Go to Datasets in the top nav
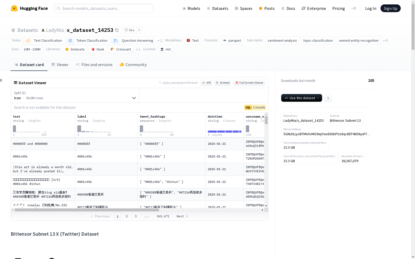This screenshot has width=415, height=259. click(217, 8)
